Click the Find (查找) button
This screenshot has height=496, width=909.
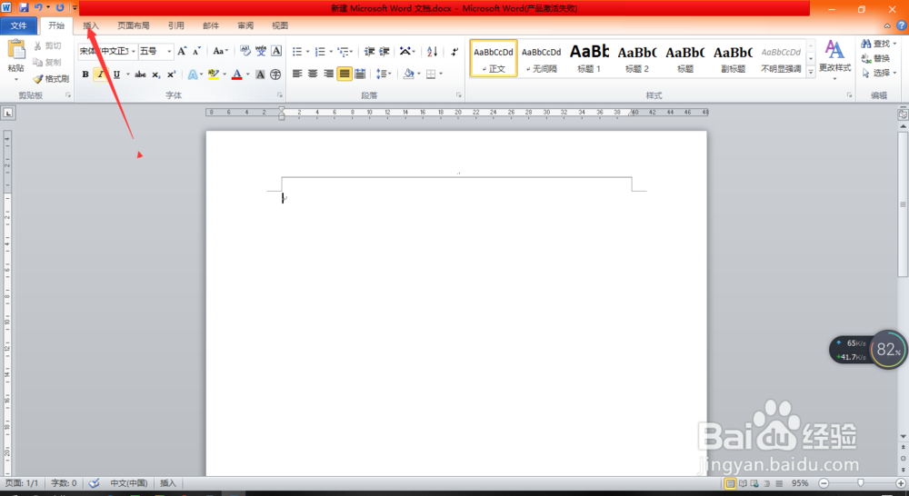878,44
